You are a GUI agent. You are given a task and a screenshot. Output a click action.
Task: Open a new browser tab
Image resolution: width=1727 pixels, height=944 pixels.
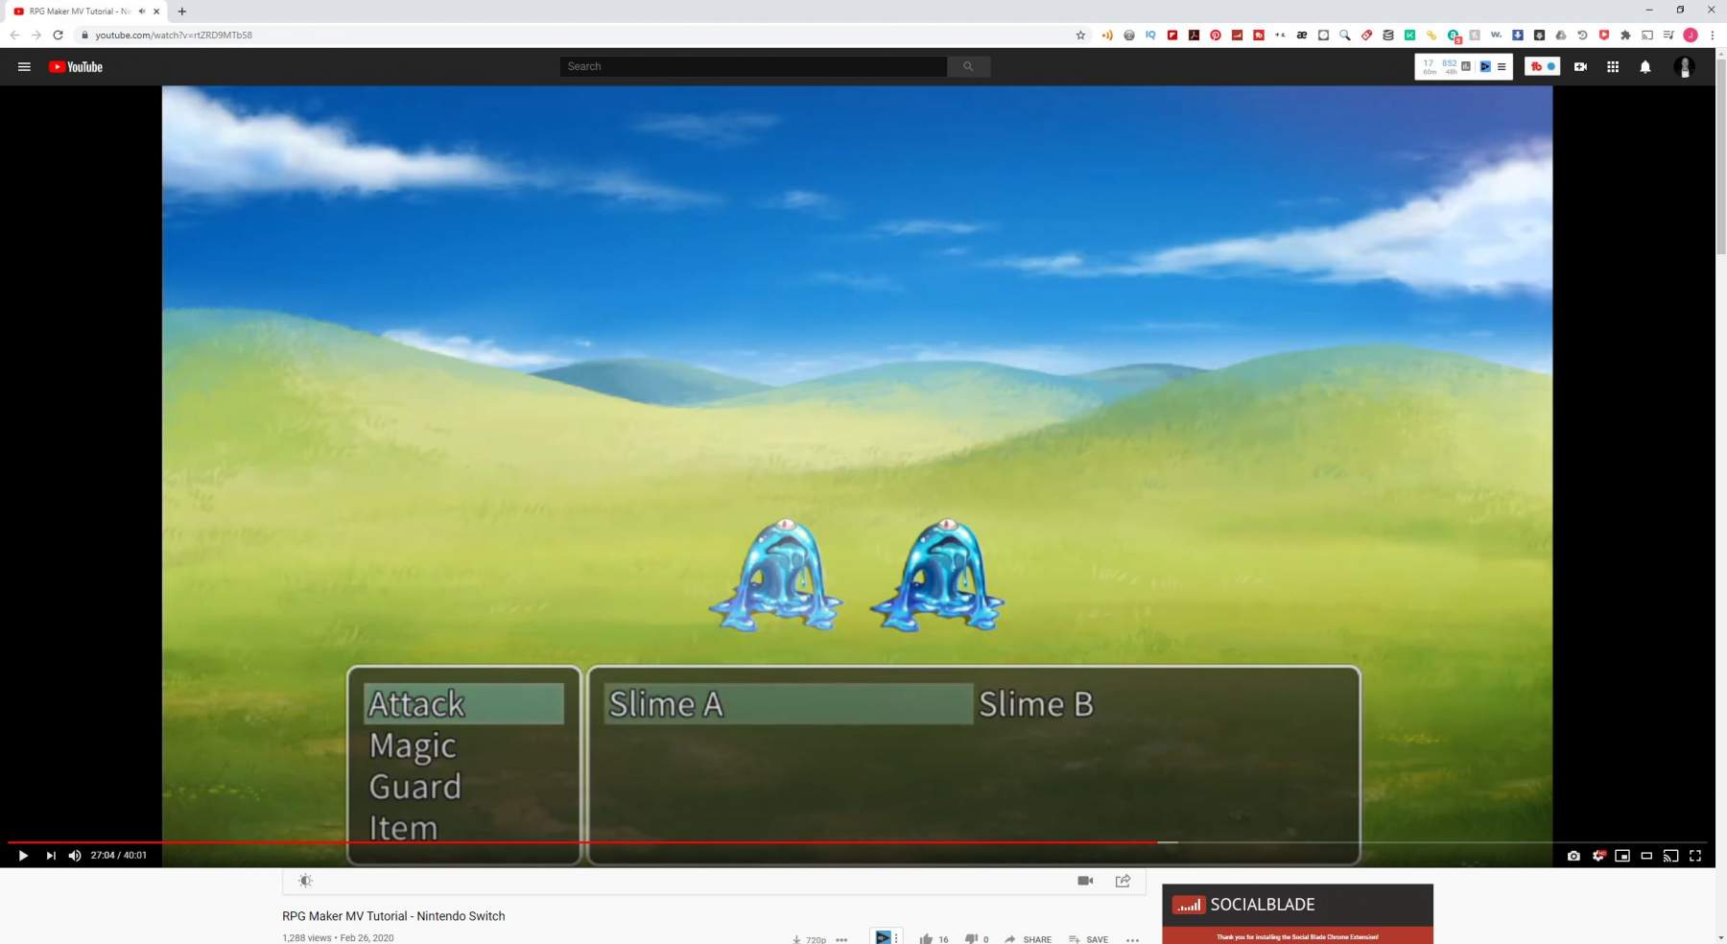point(182,12)
